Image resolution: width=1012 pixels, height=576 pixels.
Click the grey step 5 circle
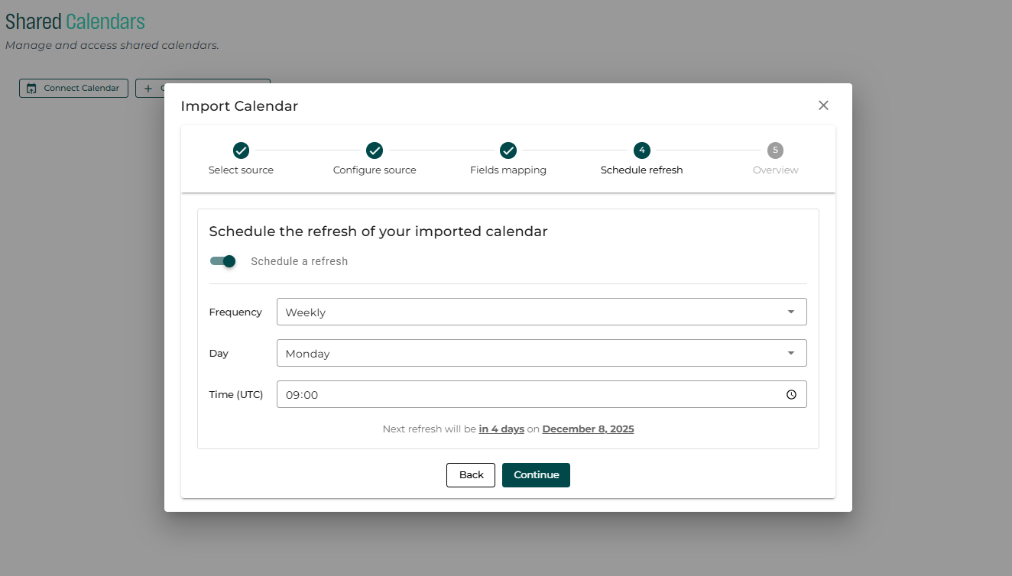coord(775,150)
